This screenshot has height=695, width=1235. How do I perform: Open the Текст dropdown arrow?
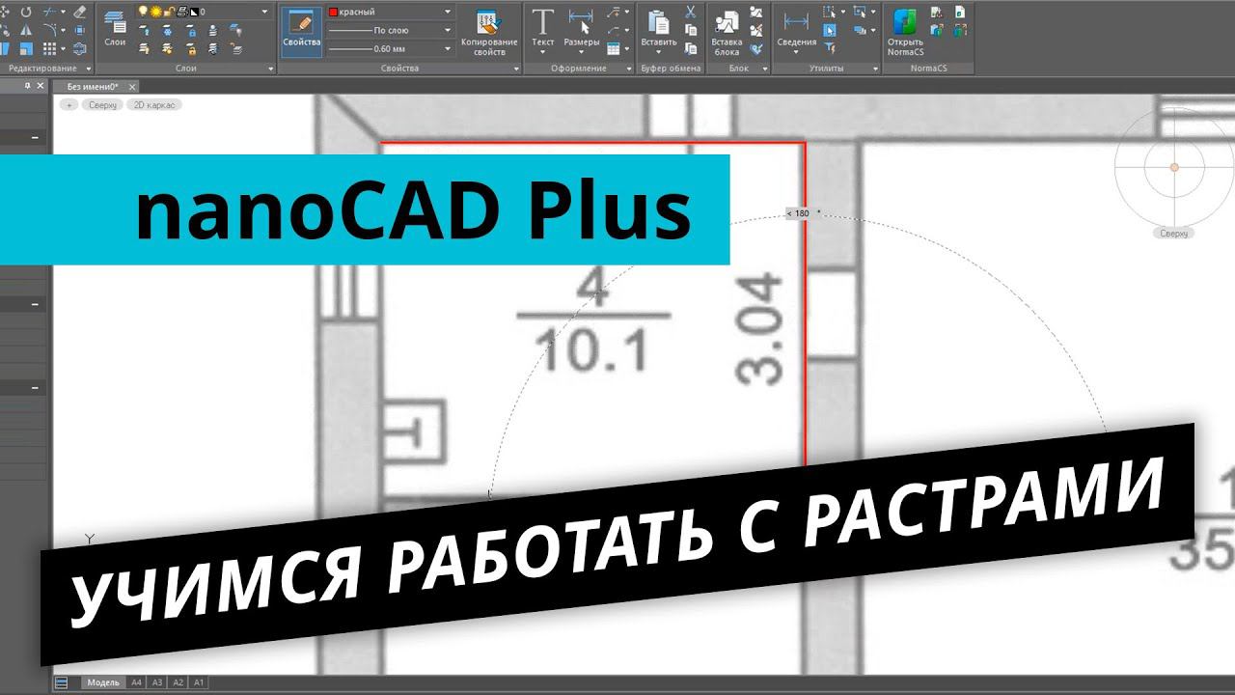[x=542, y=52]
